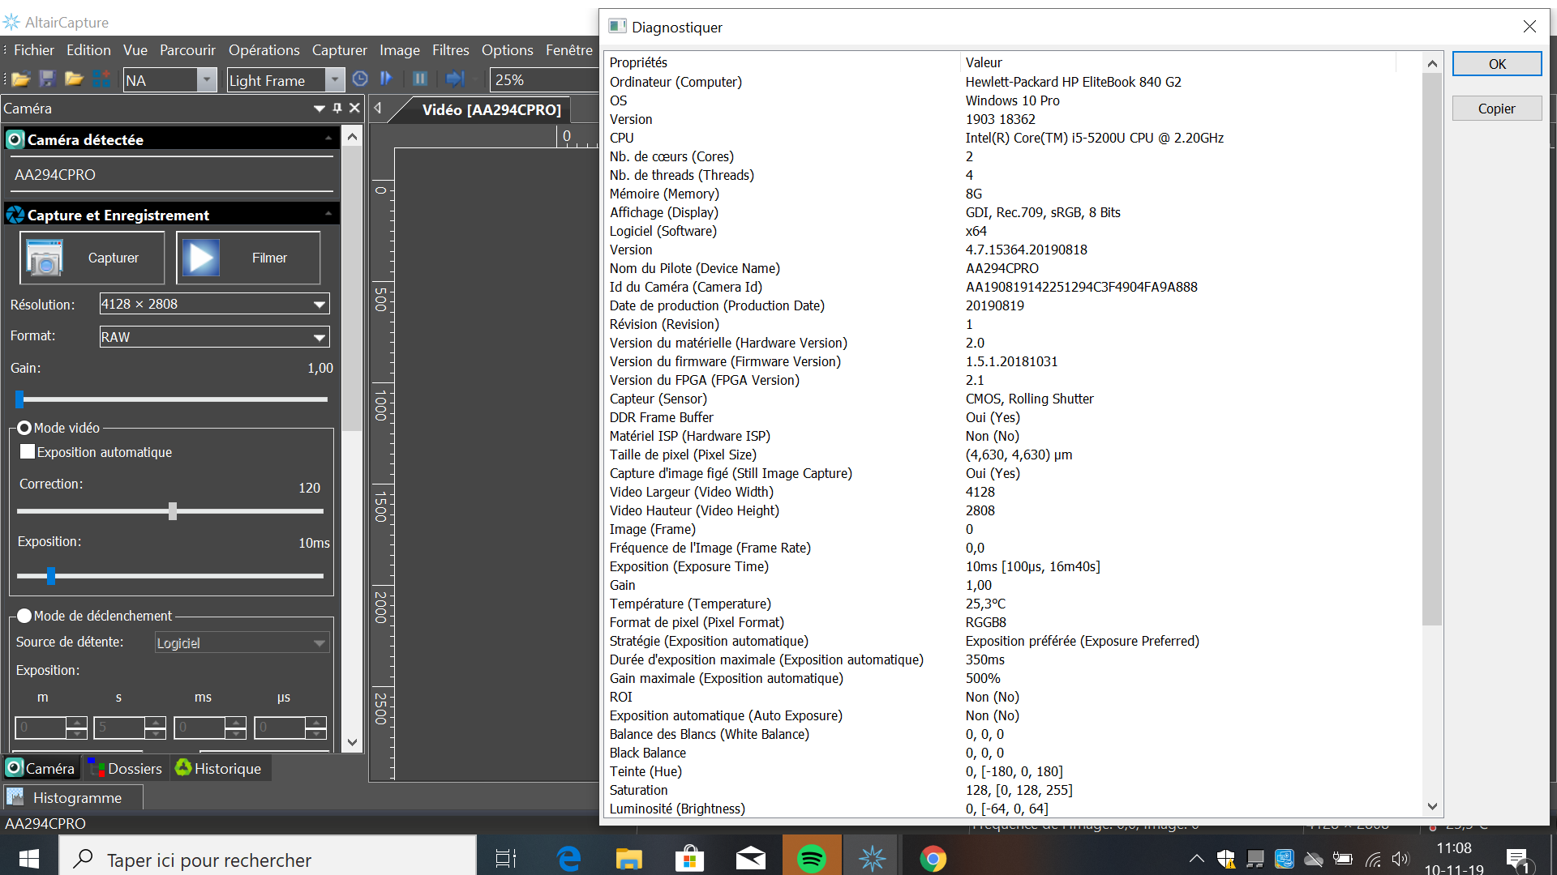
Task: Click the Capturer snapshot camera button
Action: click(x=92, y=258)
